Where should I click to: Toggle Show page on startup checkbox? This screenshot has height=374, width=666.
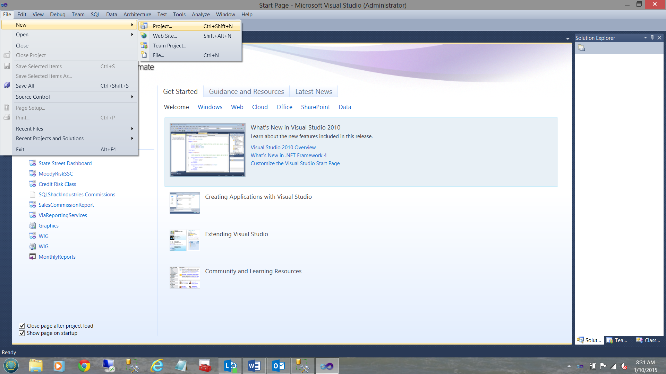22,333
